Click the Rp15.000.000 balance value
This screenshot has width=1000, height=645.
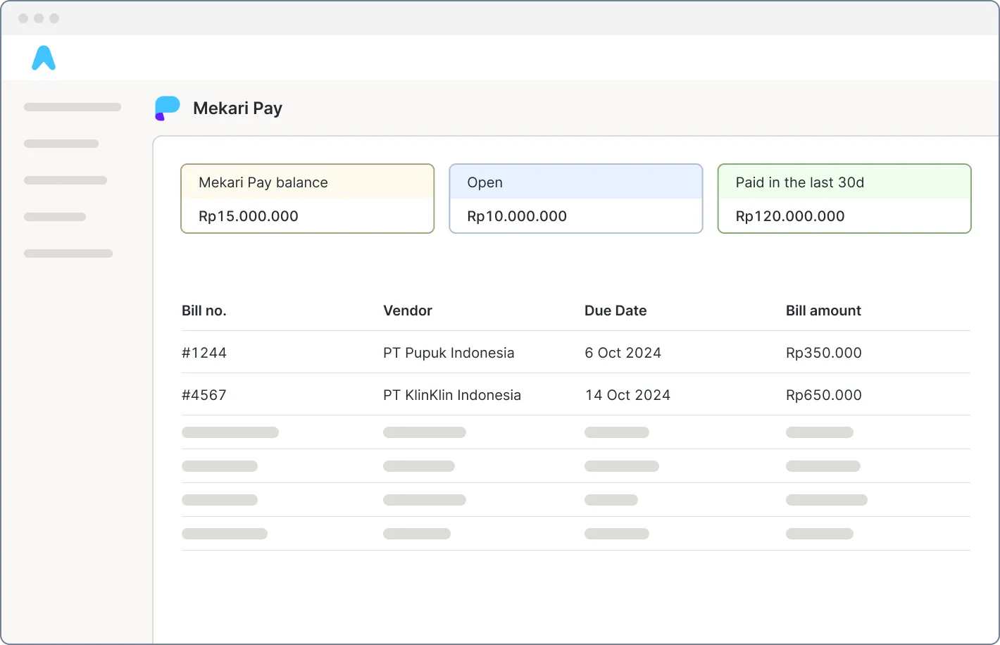[x=249, y=216]
